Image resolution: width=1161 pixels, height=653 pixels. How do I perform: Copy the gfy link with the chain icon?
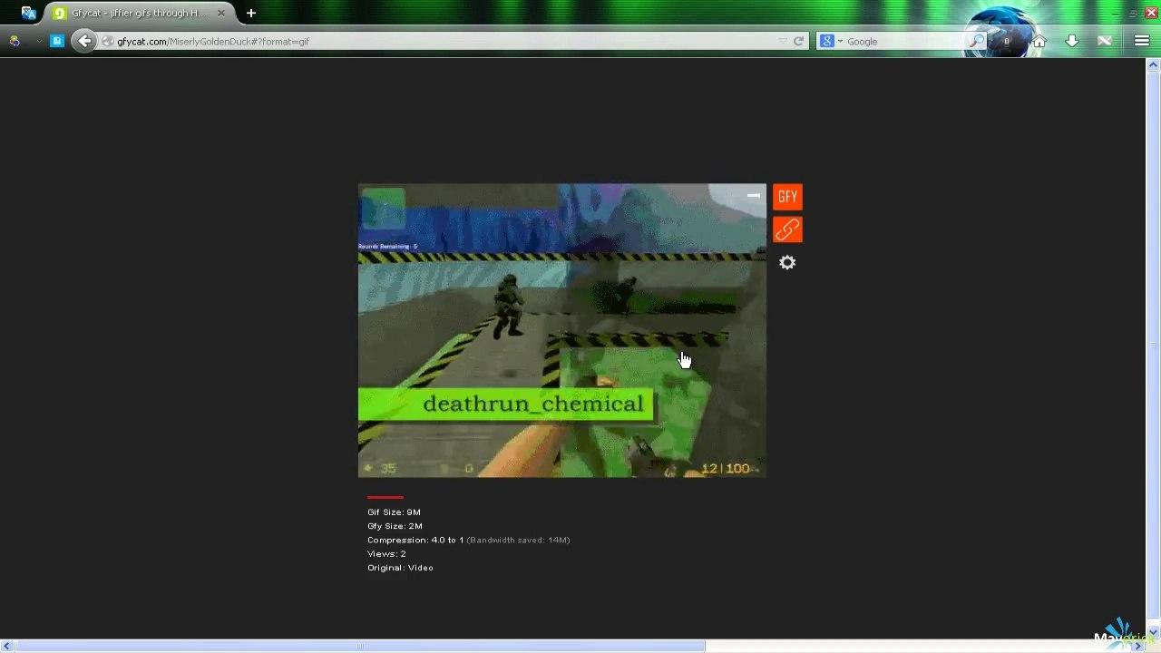tap(787, 229)
